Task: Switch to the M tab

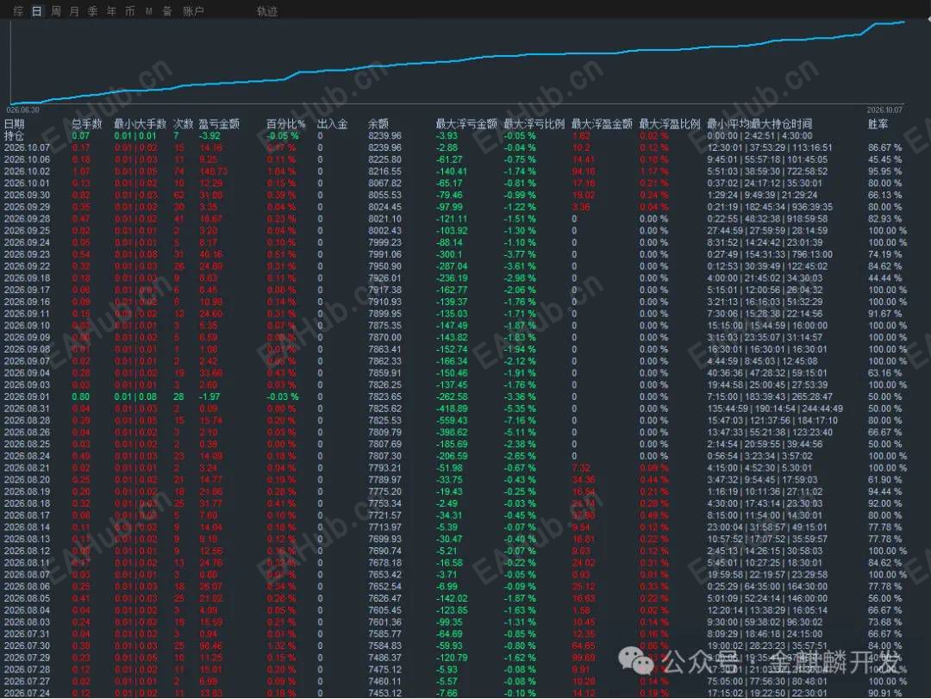Action: click(x=149, y=10)
